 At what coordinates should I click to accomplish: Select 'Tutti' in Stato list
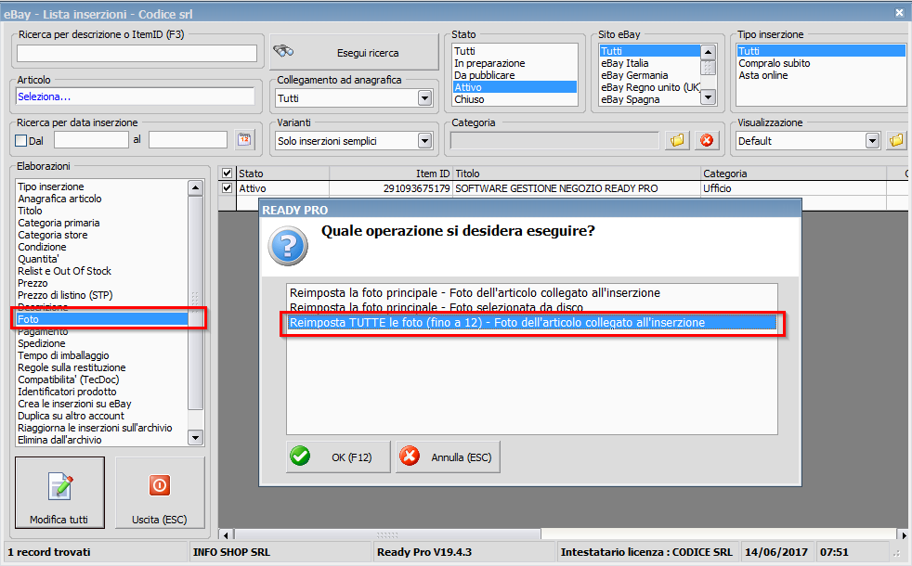pos(515,51)
